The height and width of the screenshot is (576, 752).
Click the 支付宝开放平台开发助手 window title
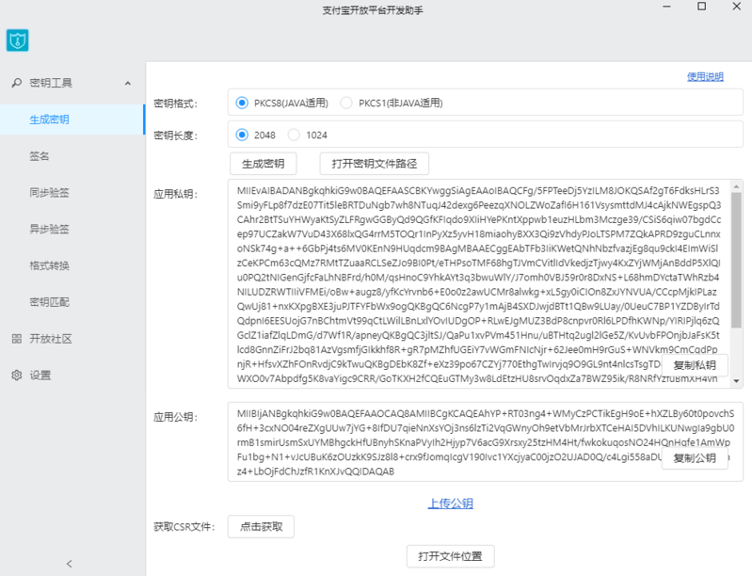point(372,10)
